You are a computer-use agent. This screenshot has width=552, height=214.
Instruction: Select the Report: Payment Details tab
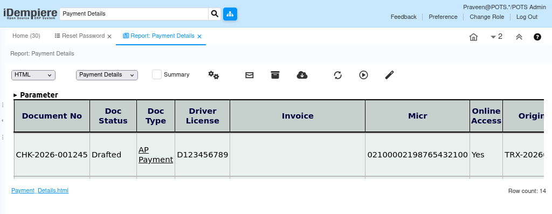[158, 36]
